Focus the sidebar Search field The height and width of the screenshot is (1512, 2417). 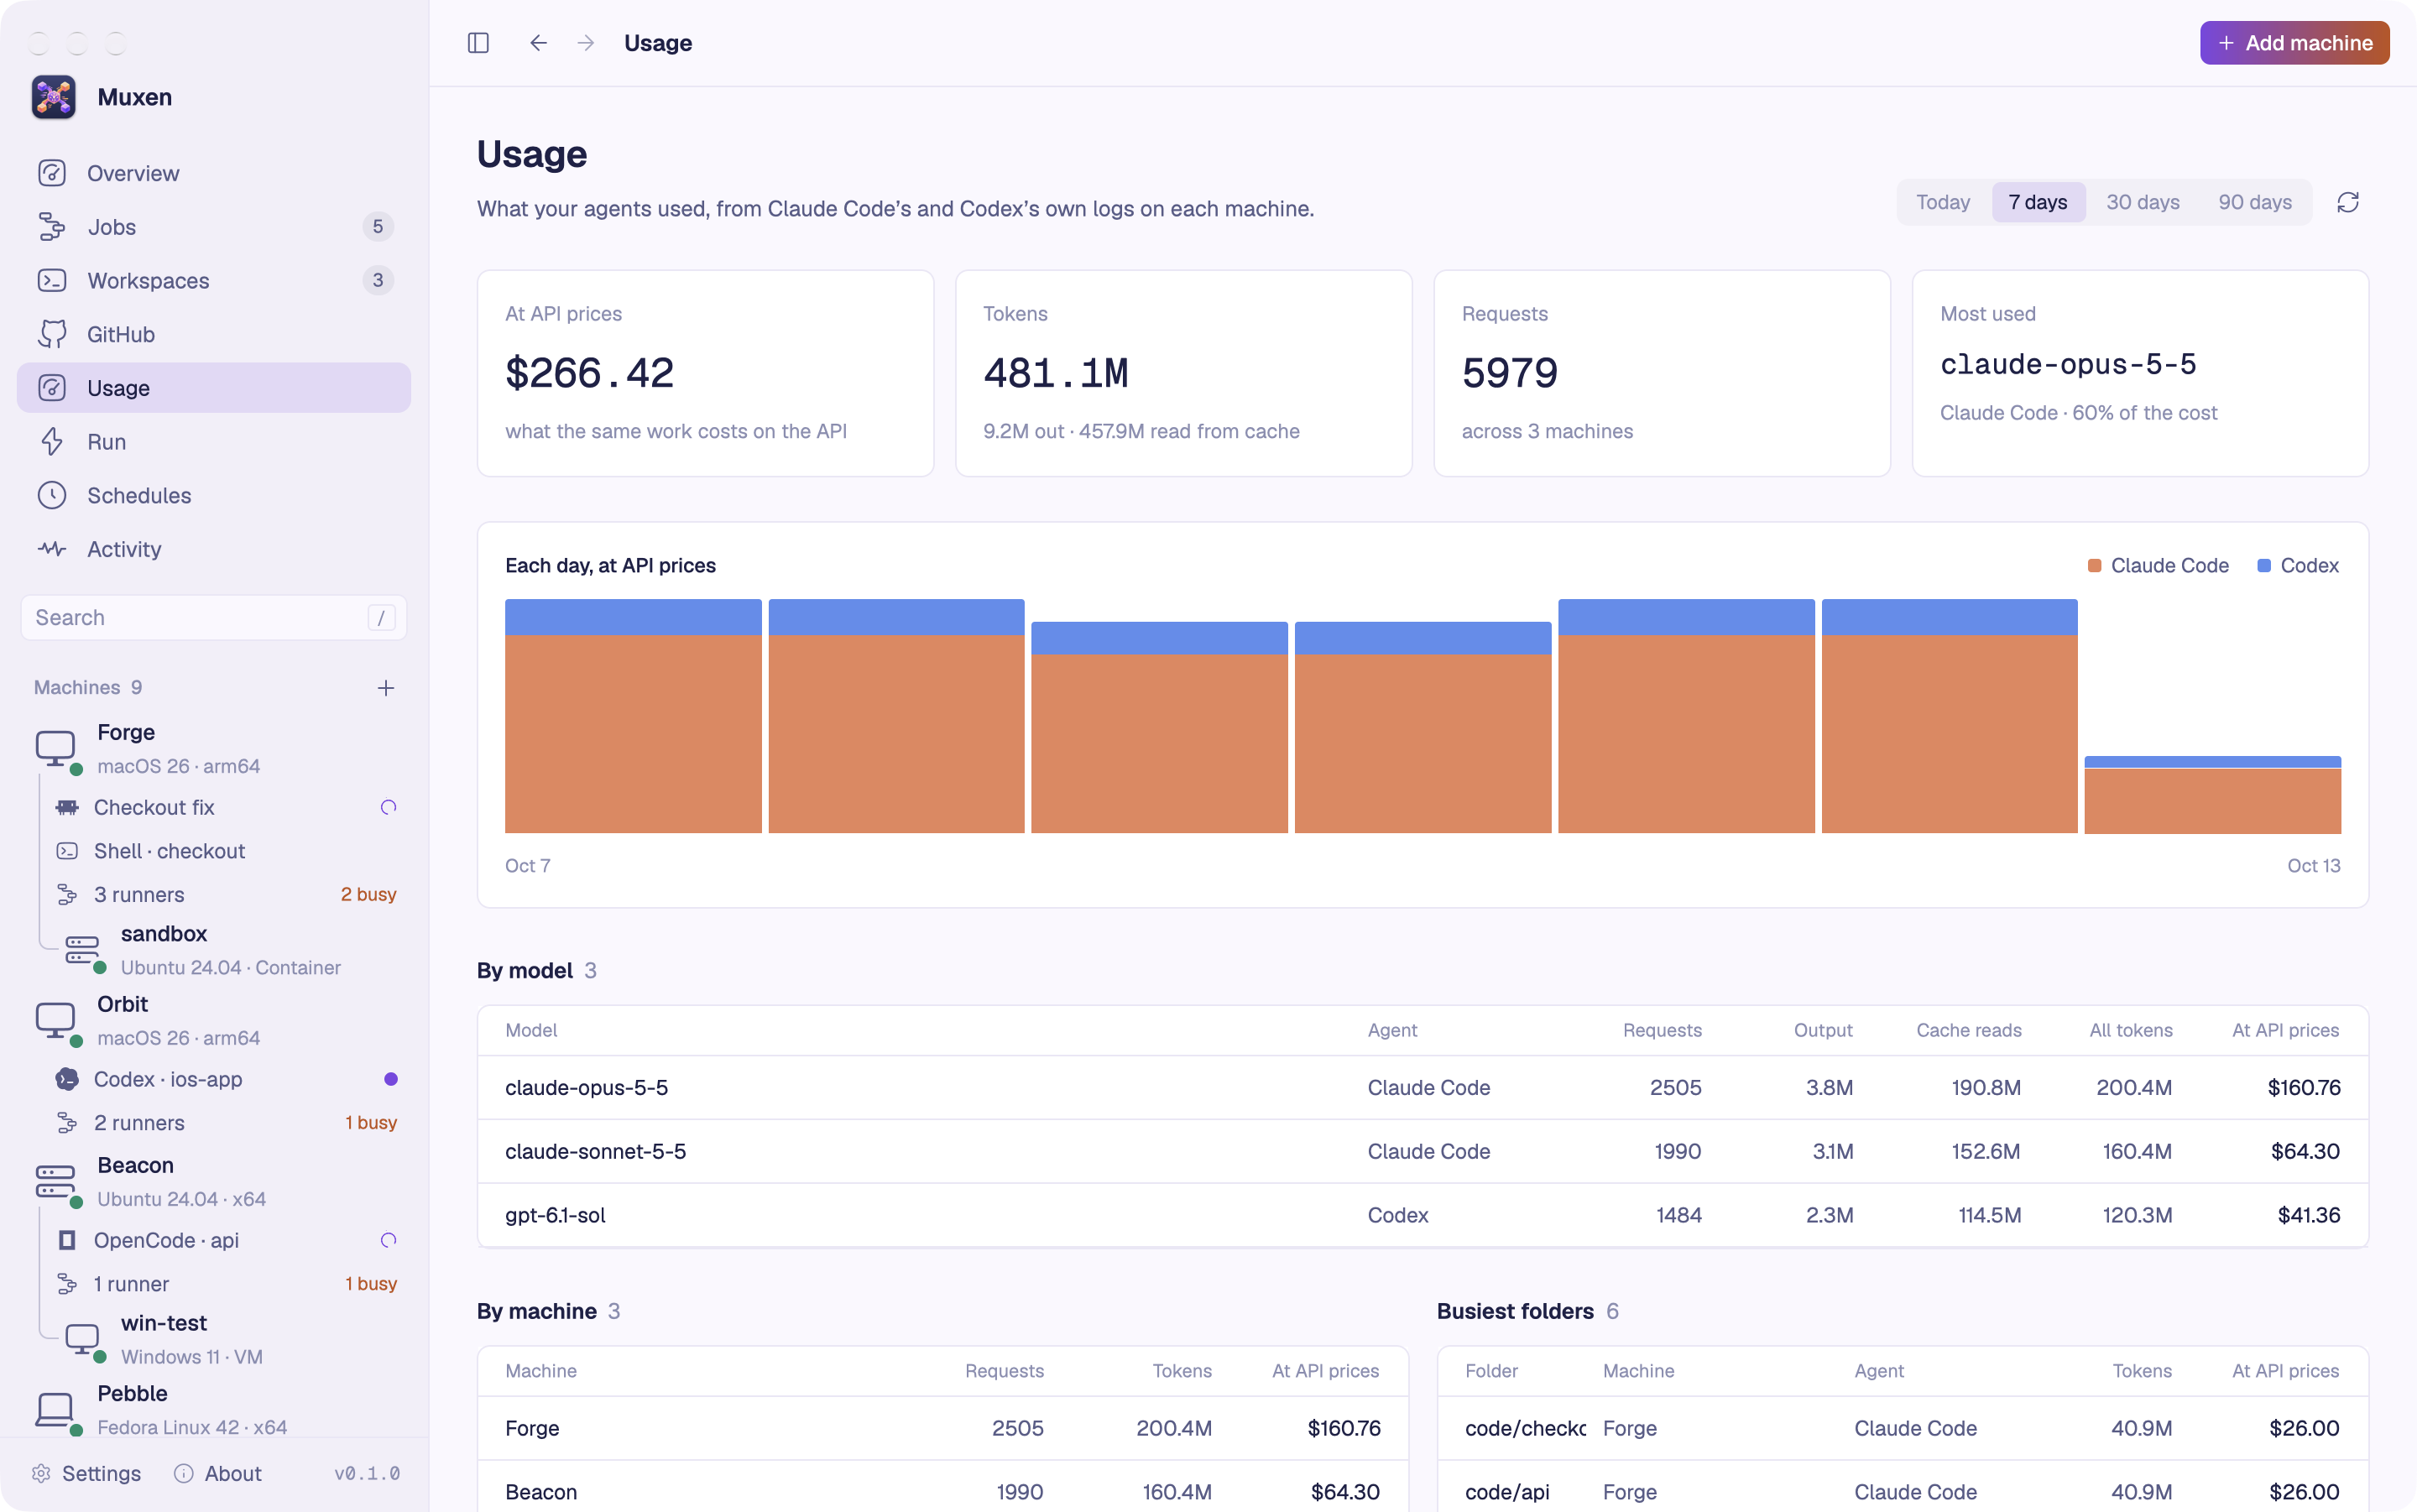tap(214, 618)
